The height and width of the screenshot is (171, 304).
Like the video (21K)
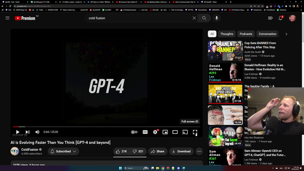click(122, 152)
